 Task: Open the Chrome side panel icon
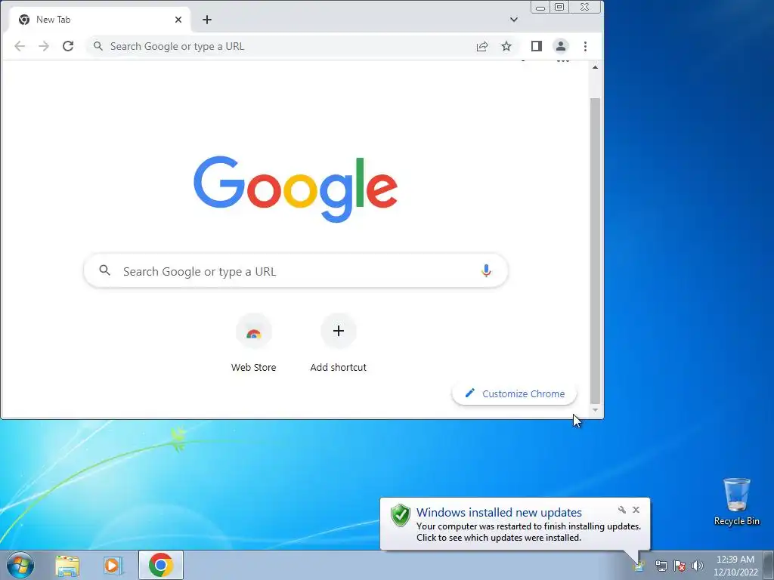537,46
